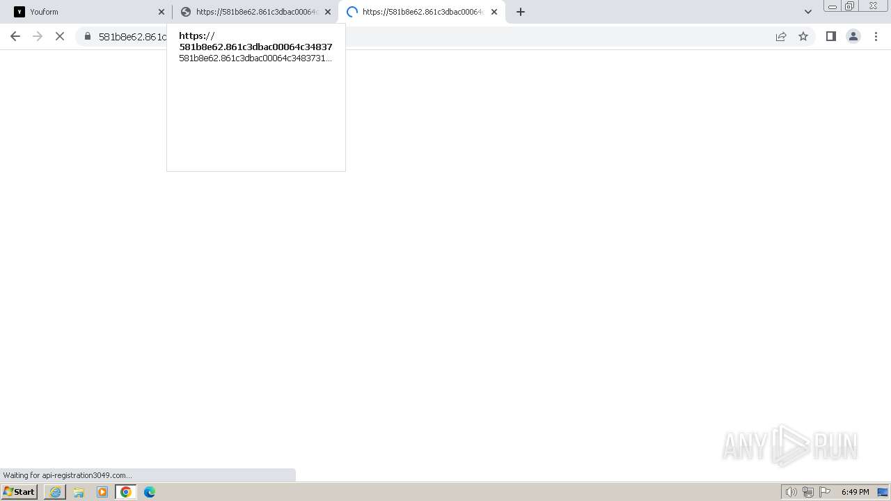Open the volume control in system tray

coord(791,492)
